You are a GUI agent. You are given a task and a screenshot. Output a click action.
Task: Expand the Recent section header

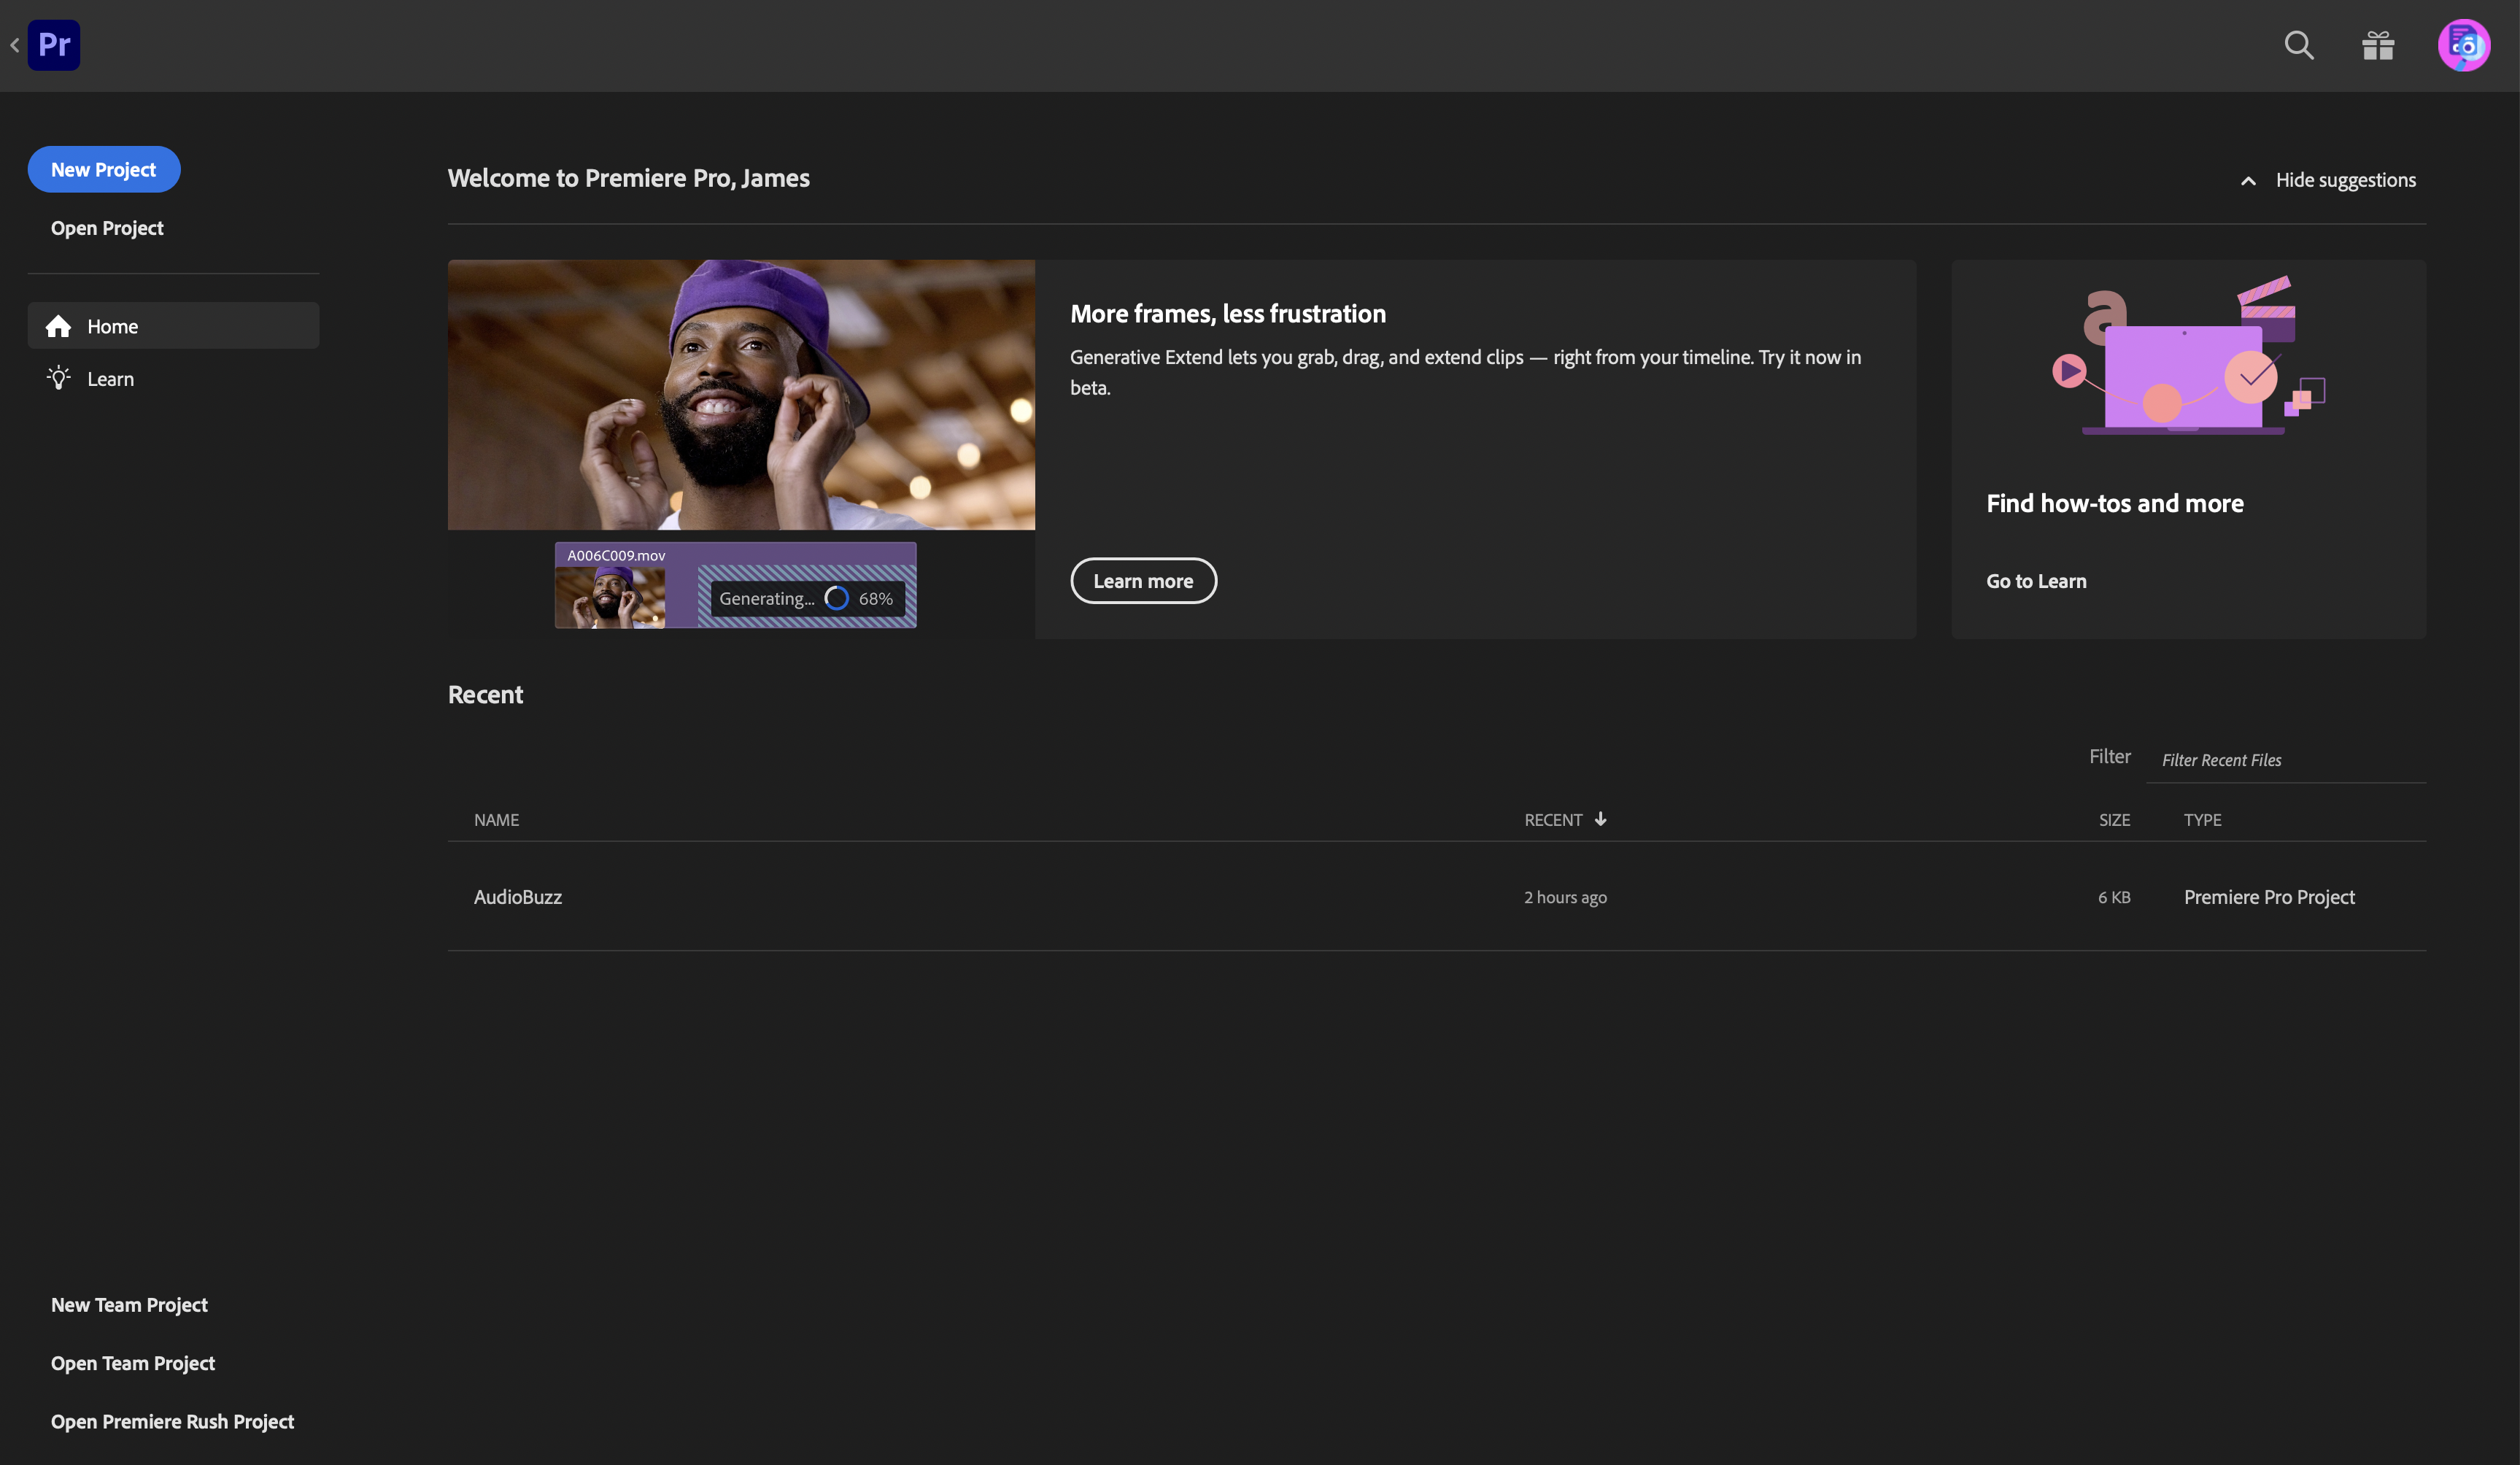(x=485, y=691)
